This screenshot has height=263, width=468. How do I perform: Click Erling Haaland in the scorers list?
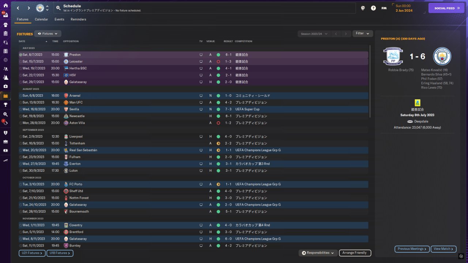click(437, 83)
